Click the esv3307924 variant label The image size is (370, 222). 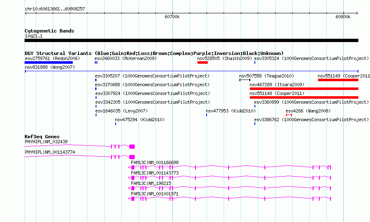coord(153,93)
